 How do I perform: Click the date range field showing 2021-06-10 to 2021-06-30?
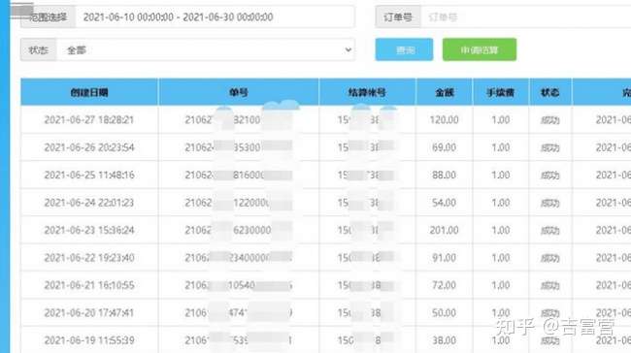click(215, 16)
